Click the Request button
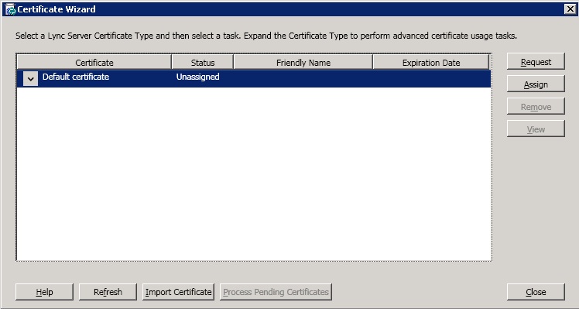 (536, 62)
